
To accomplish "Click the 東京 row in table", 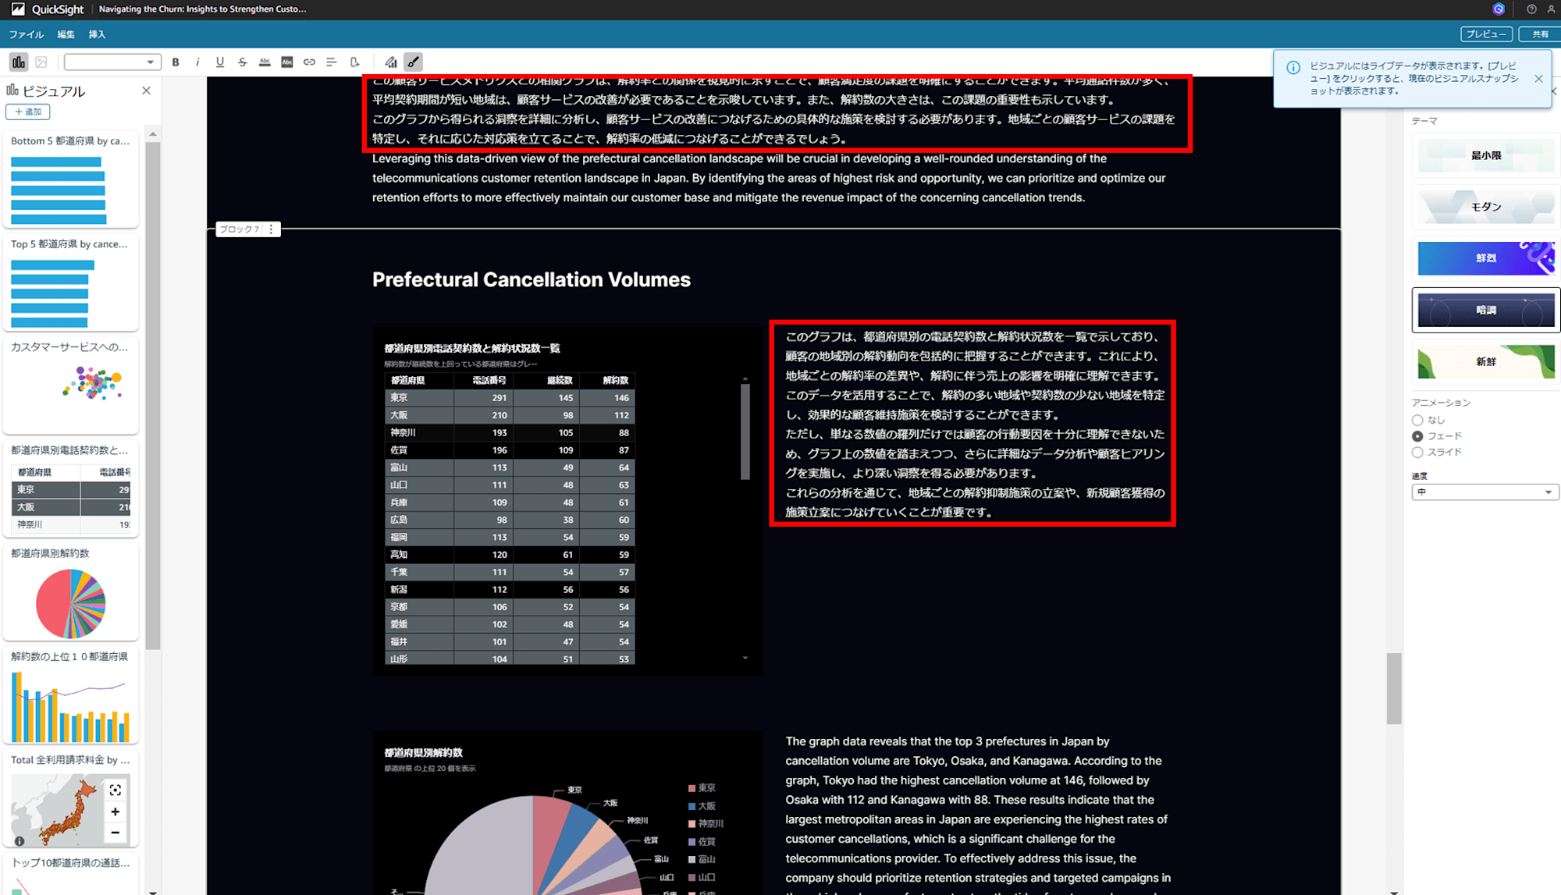I will click(510, 397).
